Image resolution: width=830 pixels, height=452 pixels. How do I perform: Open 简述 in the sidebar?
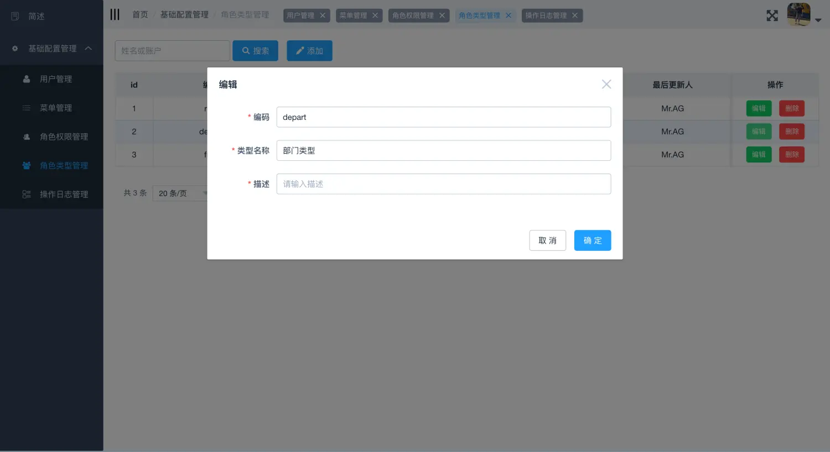click(x=51, y=17)
